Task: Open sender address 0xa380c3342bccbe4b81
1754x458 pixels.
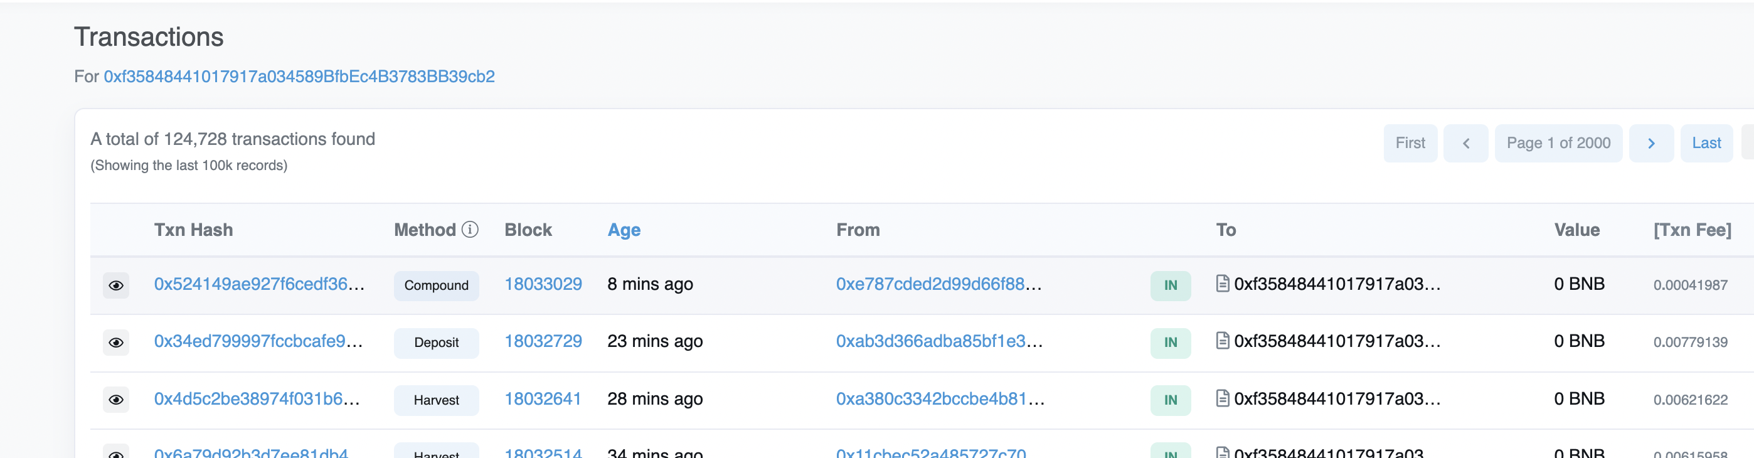Action: (939, 399)
